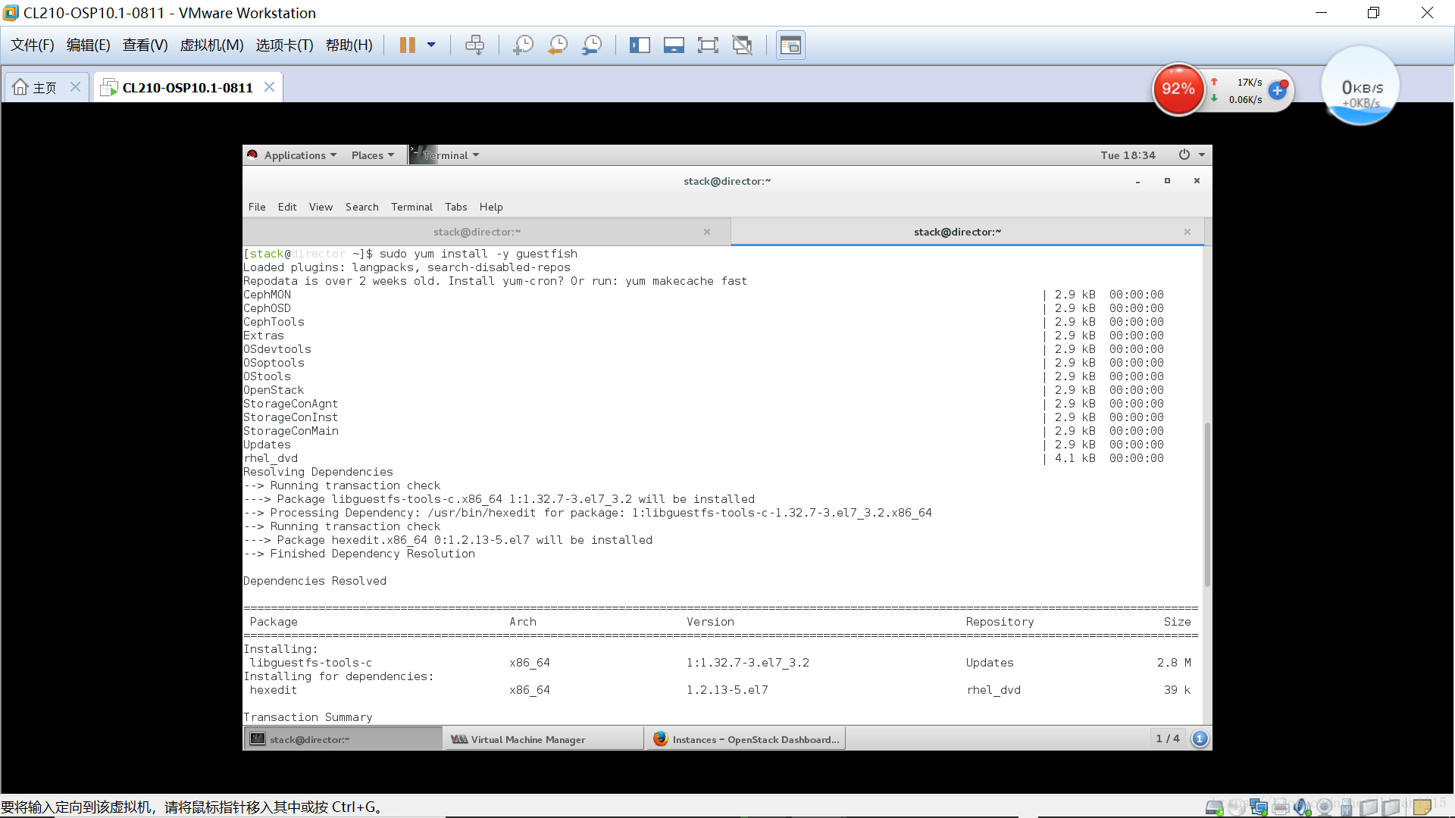Close the second stack@director terminal tab
This screenshot has height=818, width=1455.
1187,232
